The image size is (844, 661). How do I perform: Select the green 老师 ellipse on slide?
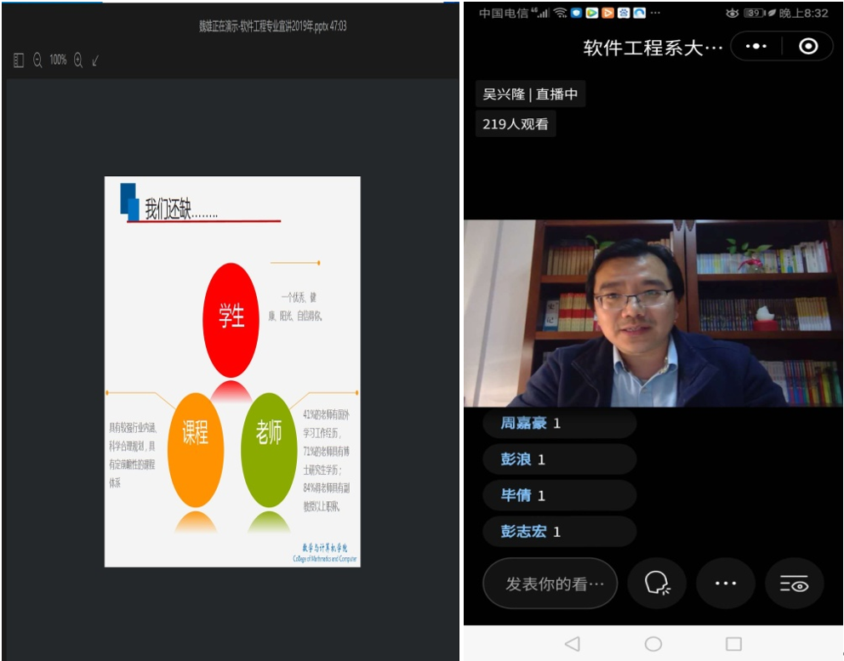pyautogui.click(x=269, y=450)
